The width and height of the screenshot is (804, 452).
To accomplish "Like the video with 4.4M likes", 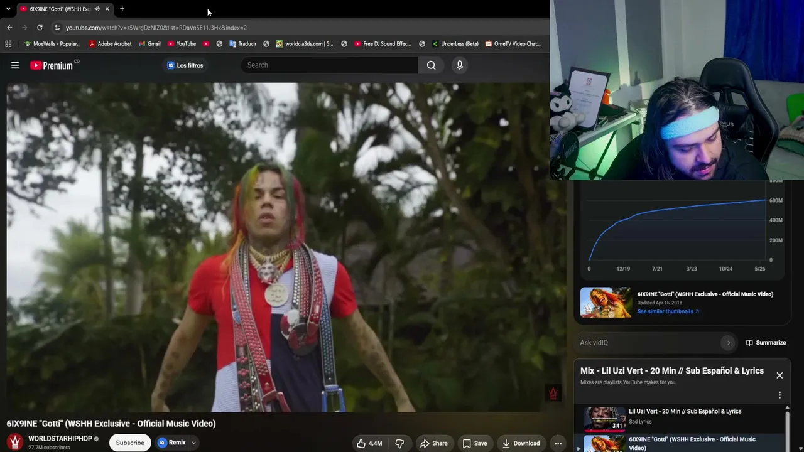I will click(369, 443).
